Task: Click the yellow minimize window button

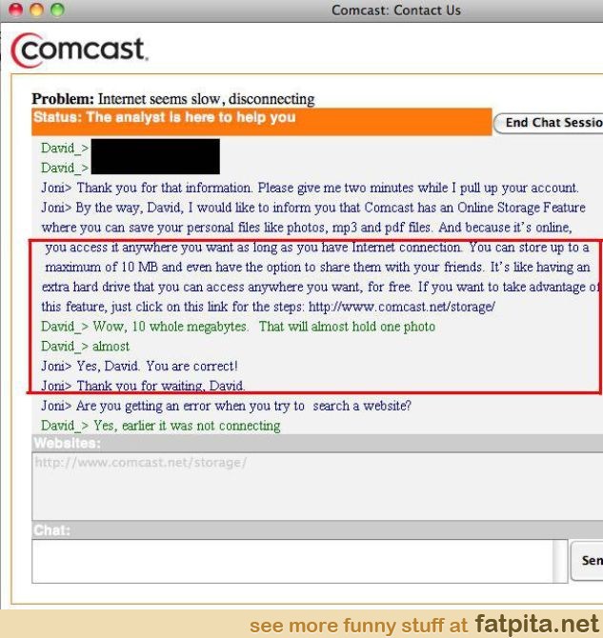Action: [36, 10]
